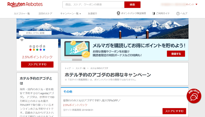Open 友達紹介 in the navigation
Viewport: 205px width, 117px height.
92,14
